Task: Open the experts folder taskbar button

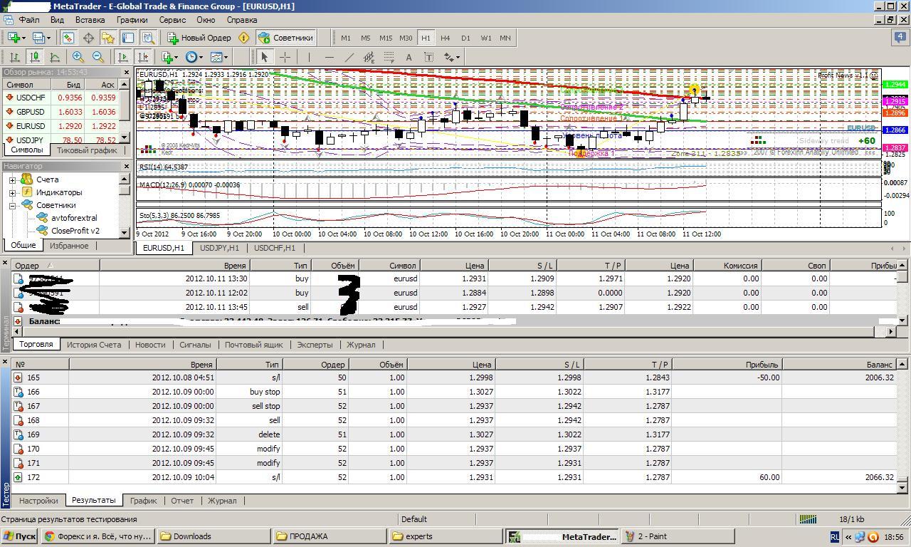Action: click(446, 536)
